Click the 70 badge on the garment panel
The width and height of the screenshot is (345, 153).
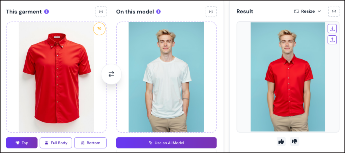[x=99, y=29]
